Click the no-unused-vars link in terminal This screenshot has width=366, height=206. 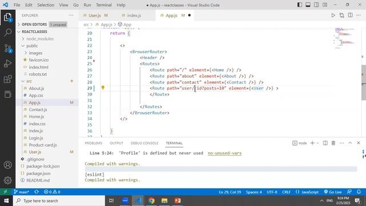[225, 153]
